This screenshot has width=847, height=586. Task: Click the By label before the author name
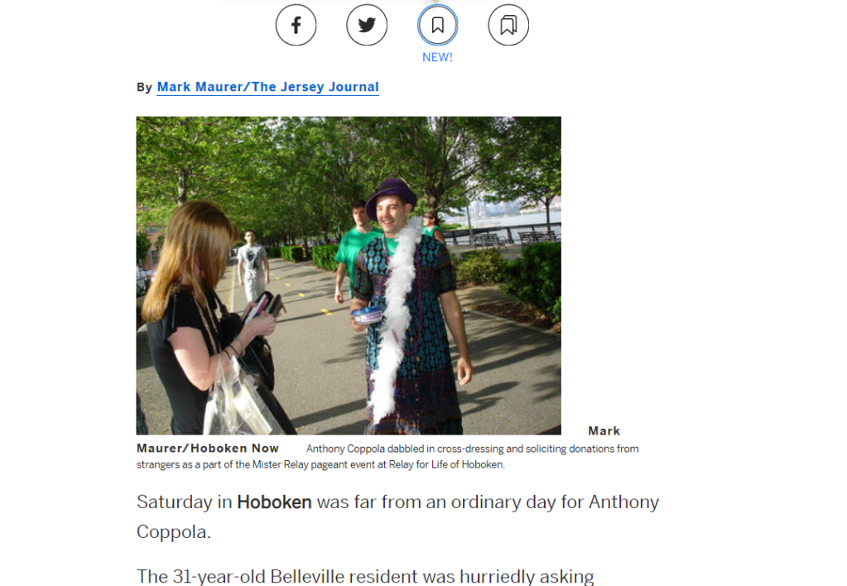click(144, 88)
